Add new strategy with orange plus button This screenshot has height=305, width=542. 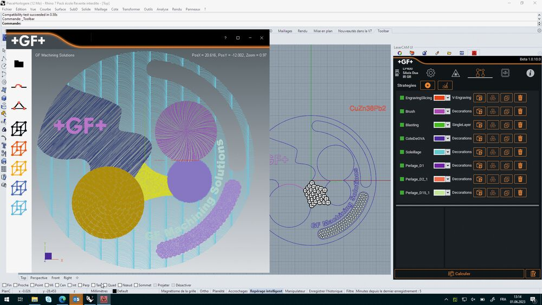click(x=428, y=85)
